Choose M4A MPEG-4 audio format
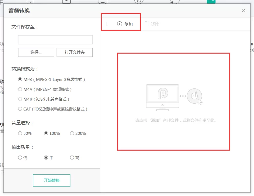Viewport: 254px width, 196px height. click(20, 89)
